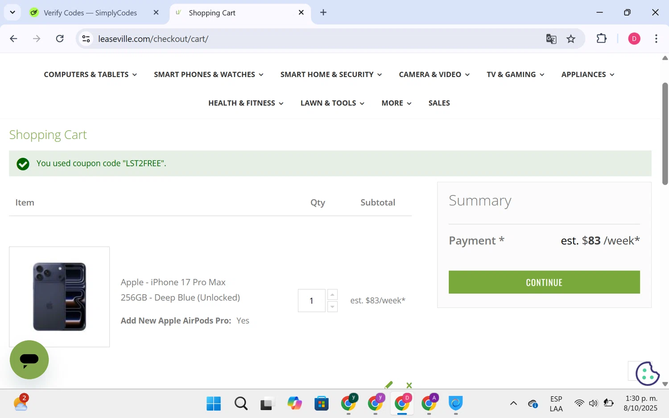Open the green chat bubble widget

29,360
